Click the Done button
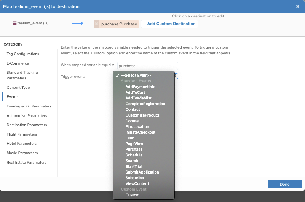Screen dimensions: 305x202 284,184
